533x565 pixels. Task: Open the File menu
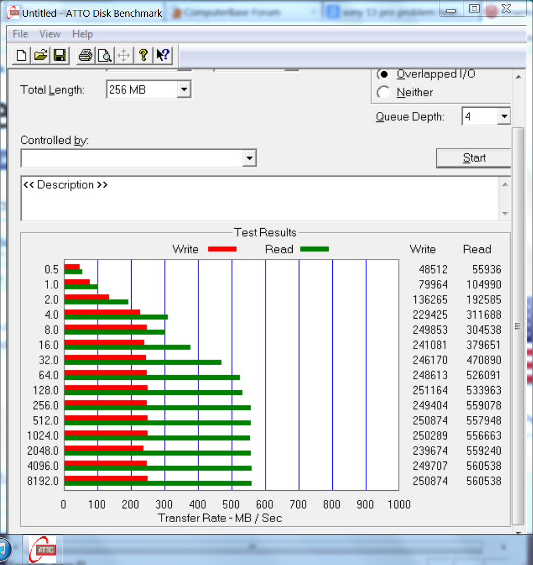click(x=20, y=34)
